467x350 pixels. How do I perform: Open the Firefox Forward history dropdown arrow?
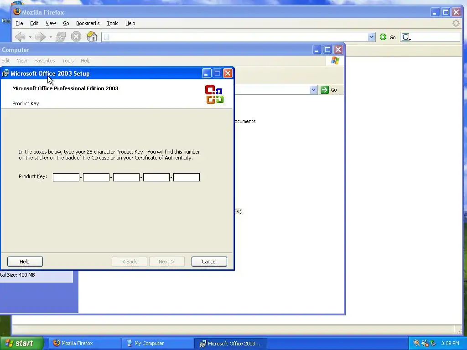pos(51,37)
